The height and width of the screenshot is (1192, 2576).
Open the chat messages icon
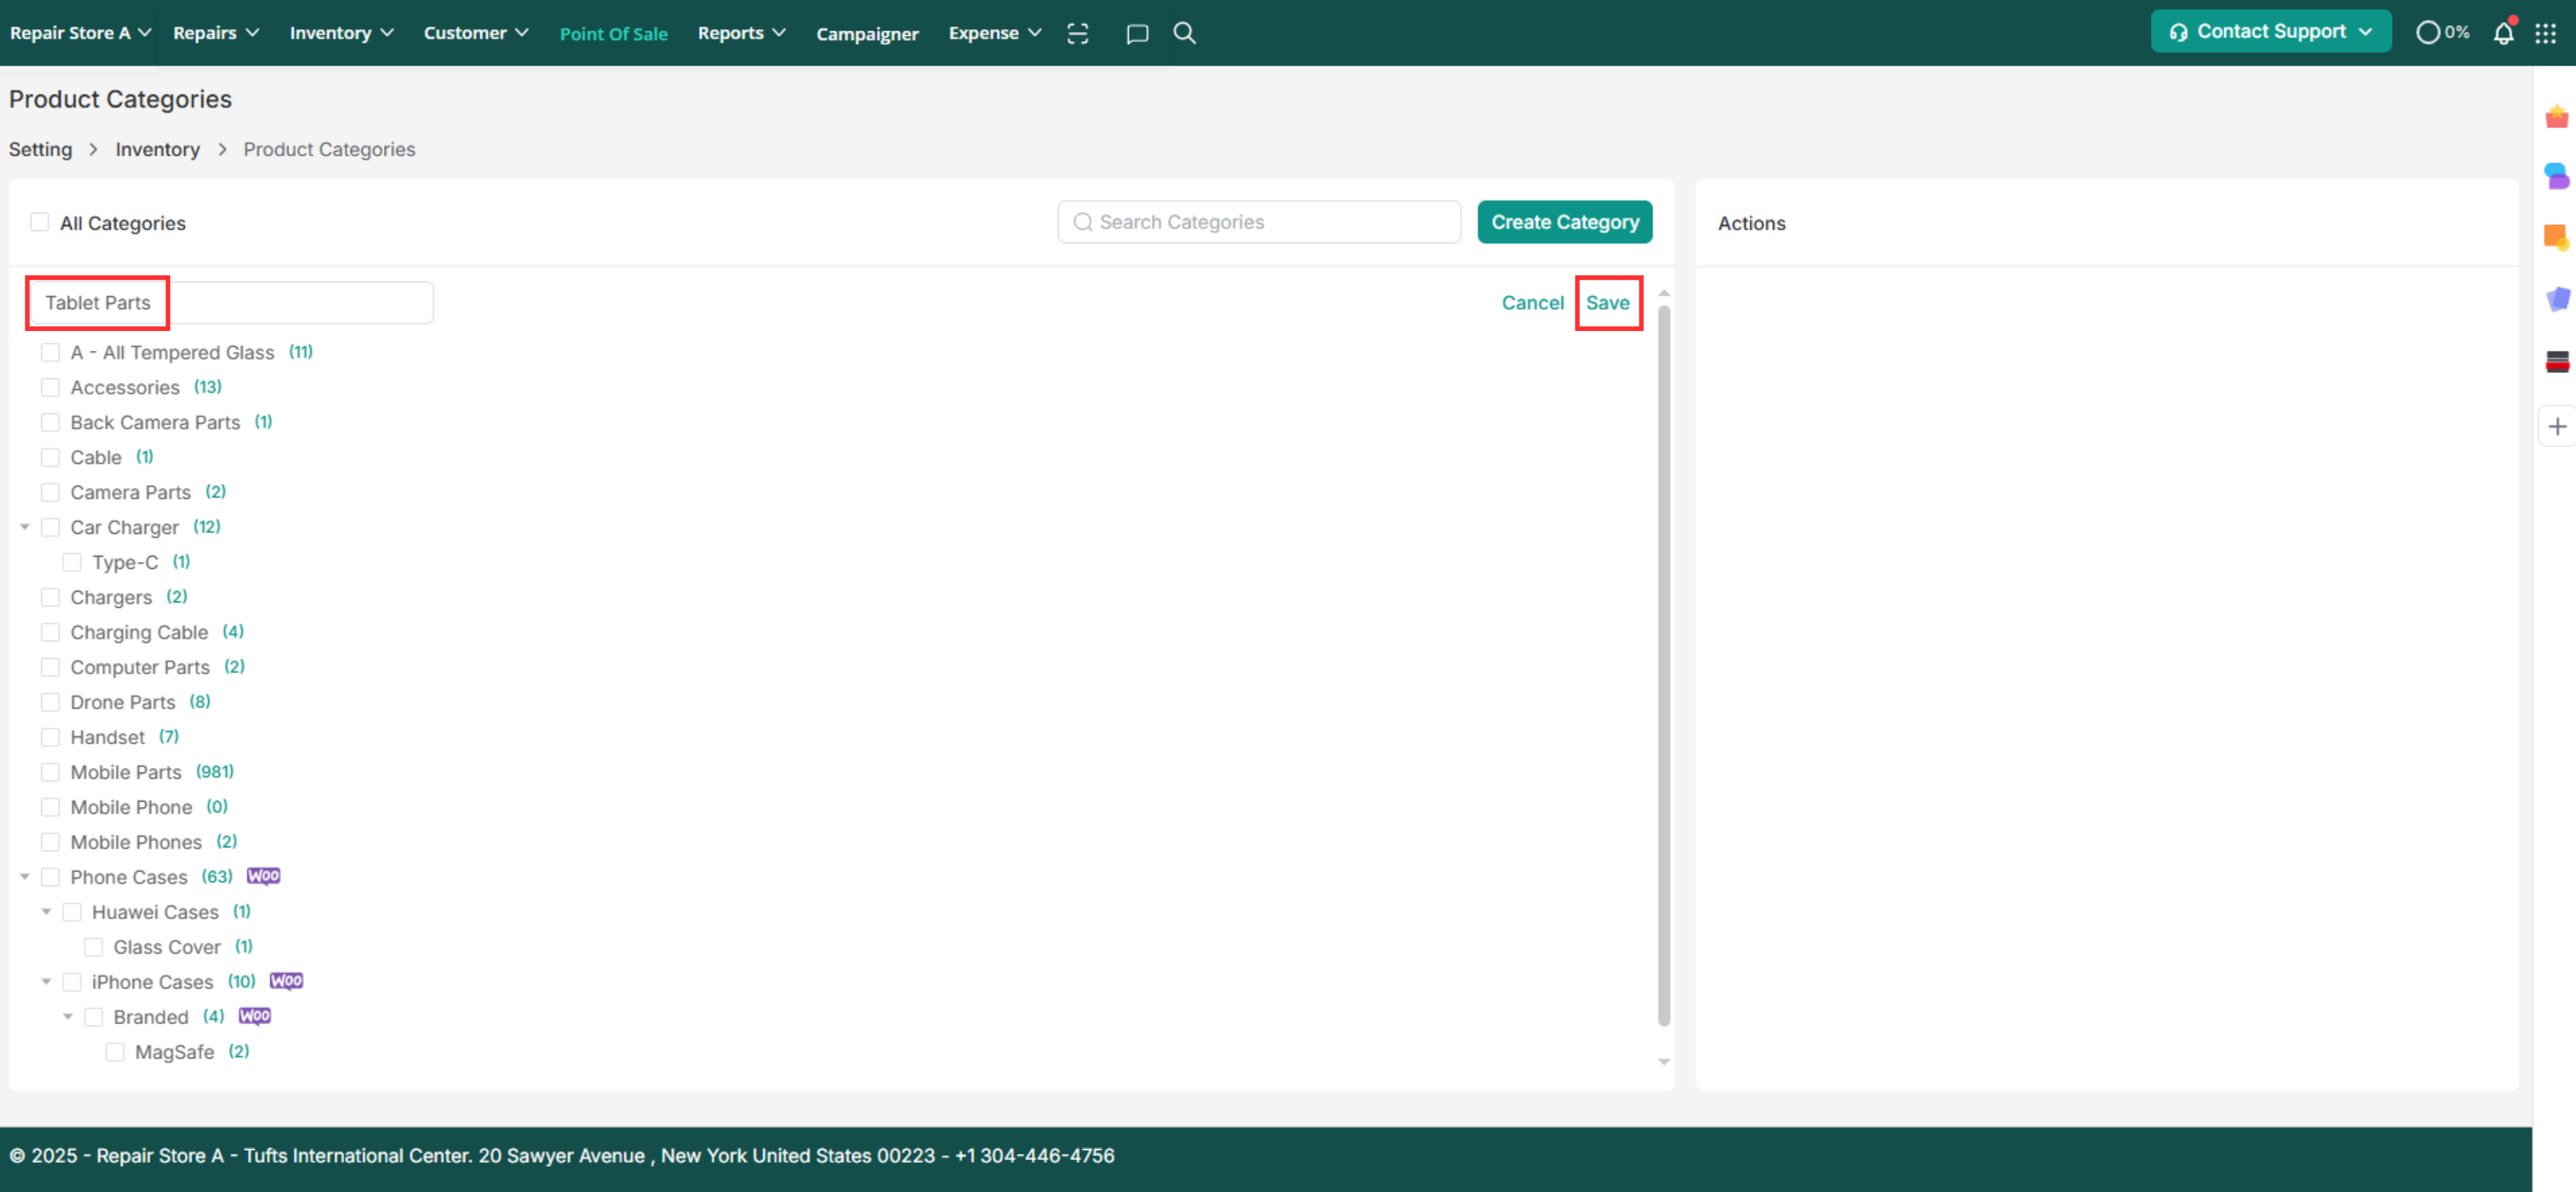1136,34
